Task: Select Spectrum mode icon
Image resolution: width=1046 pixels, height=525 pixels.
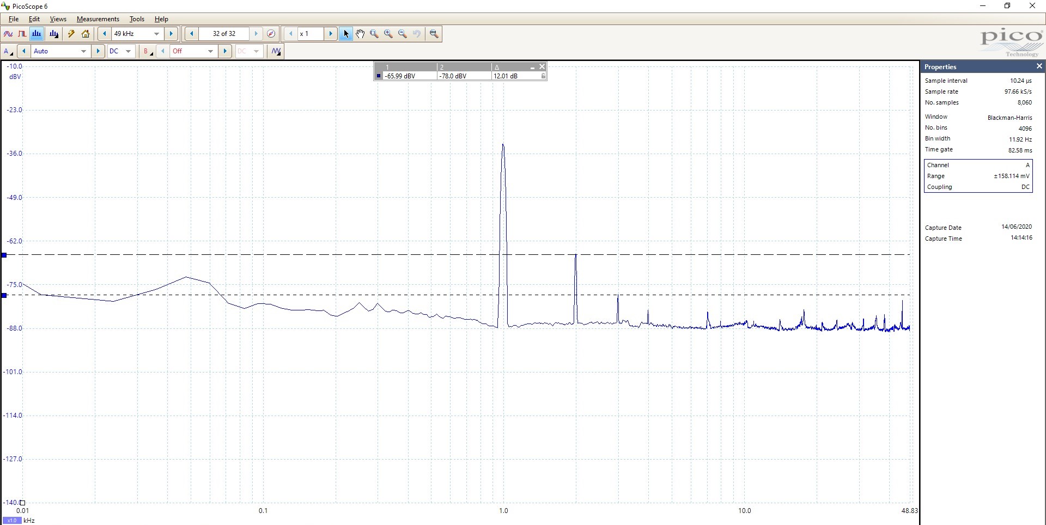Action: tap(37, 34)
